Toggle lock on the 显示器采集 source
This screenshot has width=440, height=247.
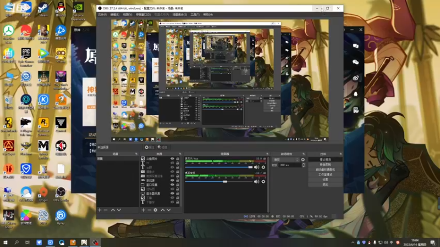pos(177,194)
